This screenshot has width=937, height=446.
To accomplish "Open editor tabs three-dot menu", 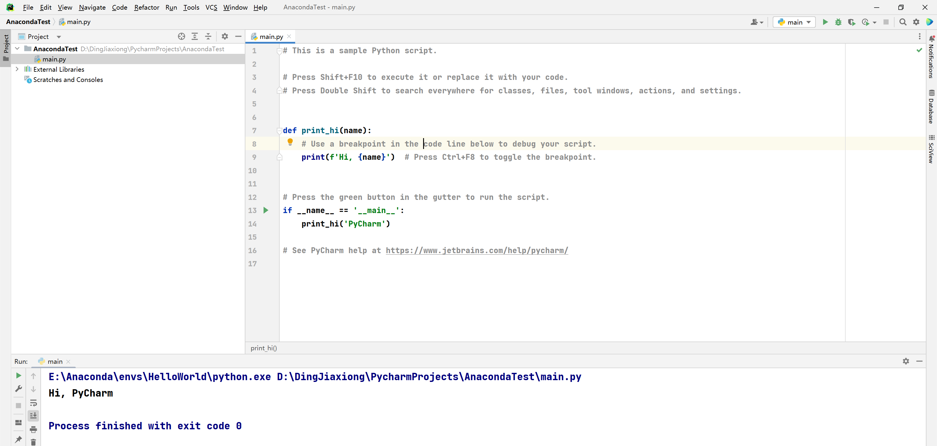I will coord(919,36).
